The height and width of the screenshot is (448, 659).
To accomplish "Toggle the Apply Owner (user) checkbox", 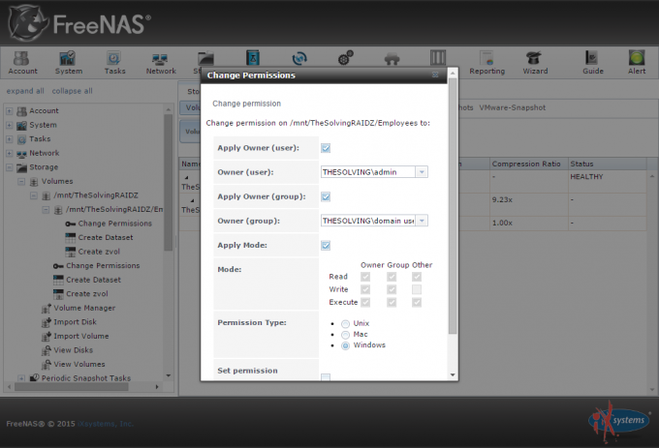I will (x=326, y=148).
